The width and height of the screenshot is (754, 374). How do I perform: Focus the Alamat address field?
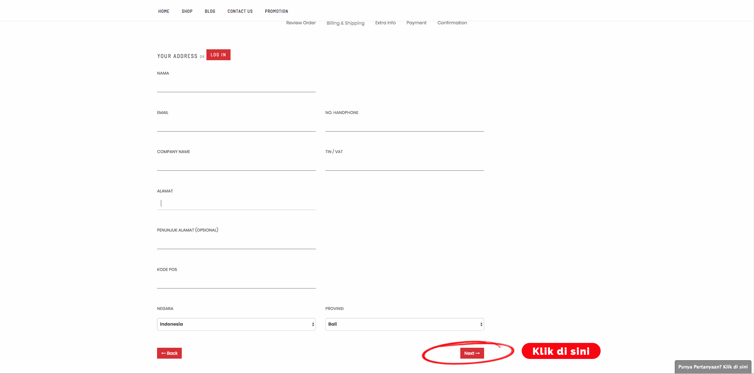pyautogui.click(x=236, y=204)
